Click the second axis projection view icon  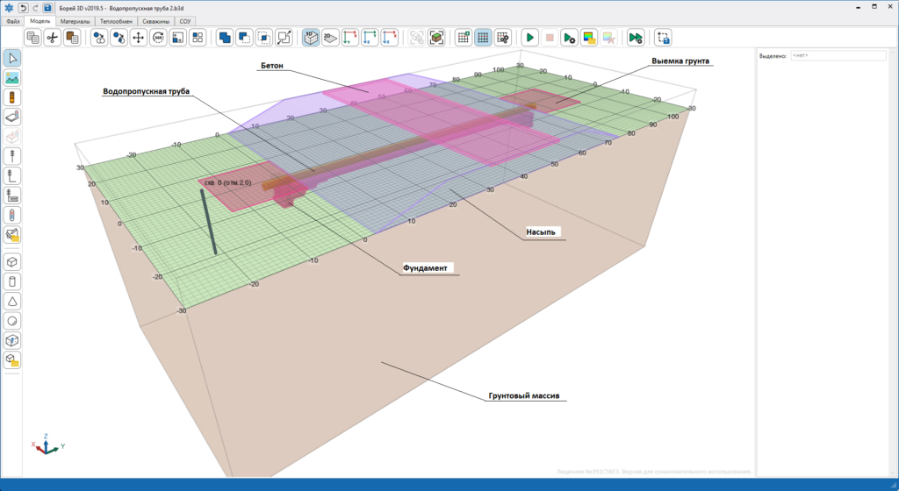(370, 38)
